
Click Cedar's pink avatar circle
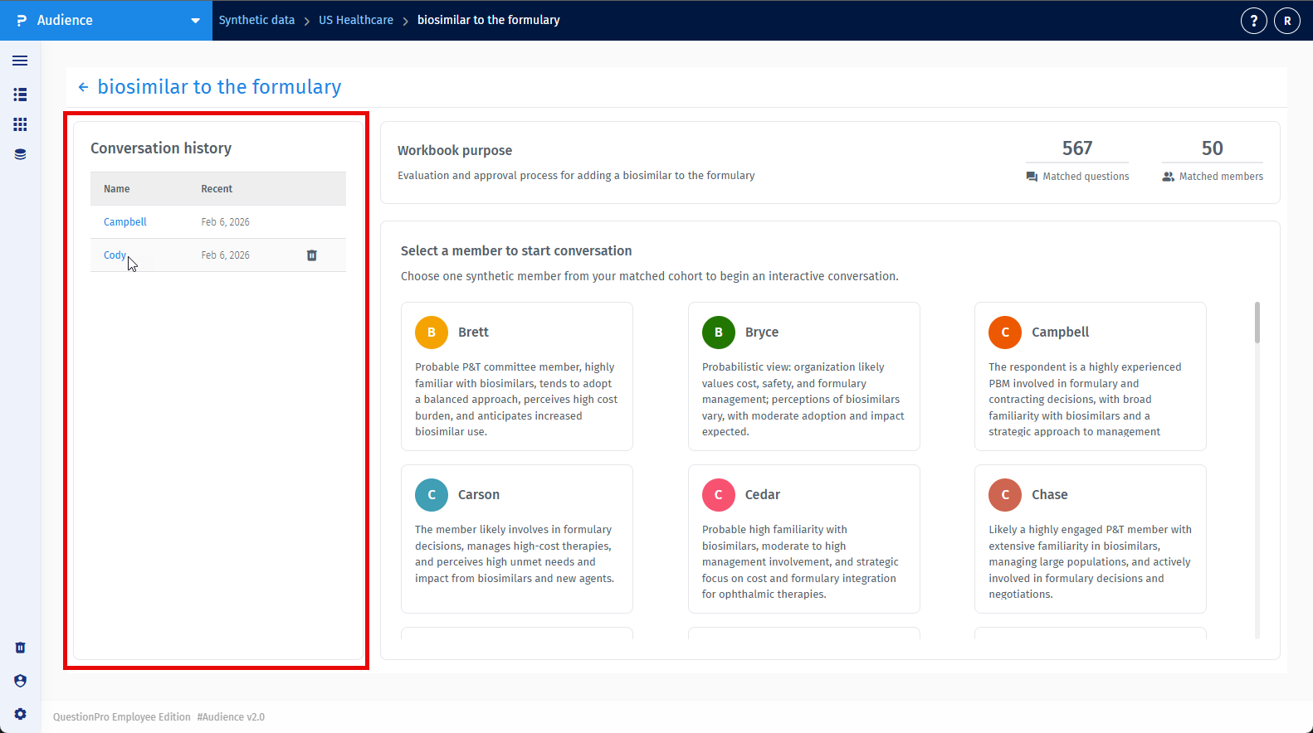(x=719, y=495)
